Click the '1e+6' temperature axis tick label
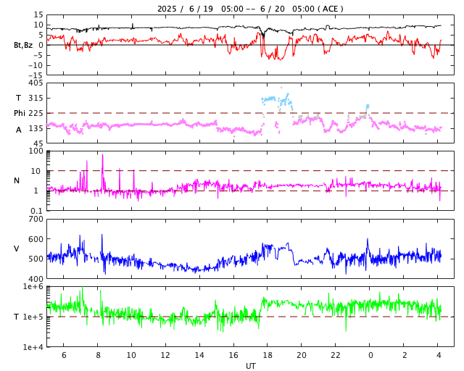 tap(33, 286)
